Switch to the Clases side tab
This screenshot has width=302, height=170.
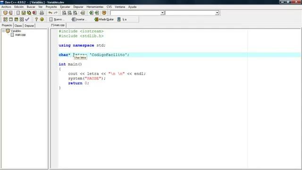coord(18,25)
